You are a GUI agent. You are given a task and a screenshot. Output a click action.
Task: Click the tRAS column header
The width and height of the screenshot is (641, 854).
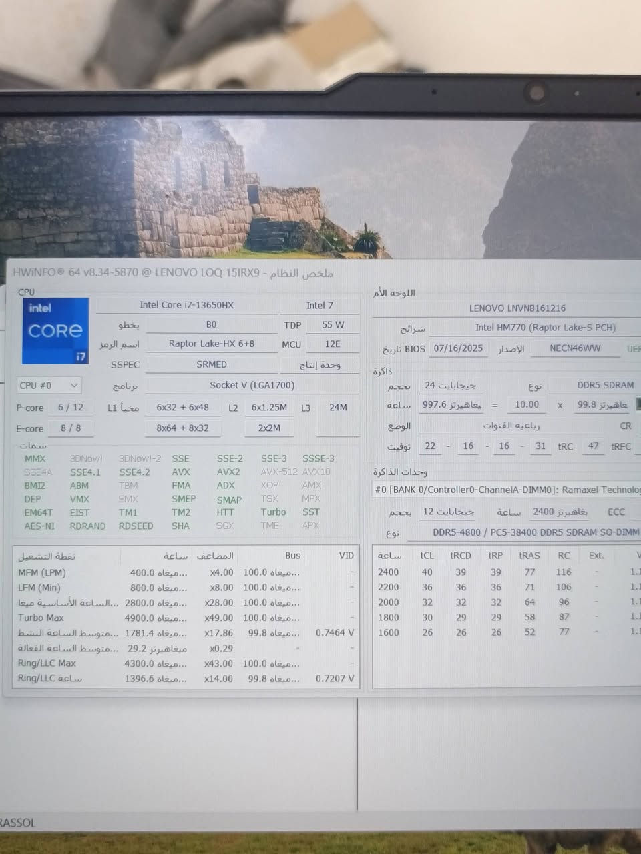pyautogui.click(x=529, y=555)
